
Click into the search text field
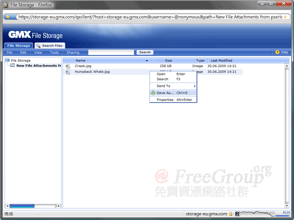tap(111, 52)
